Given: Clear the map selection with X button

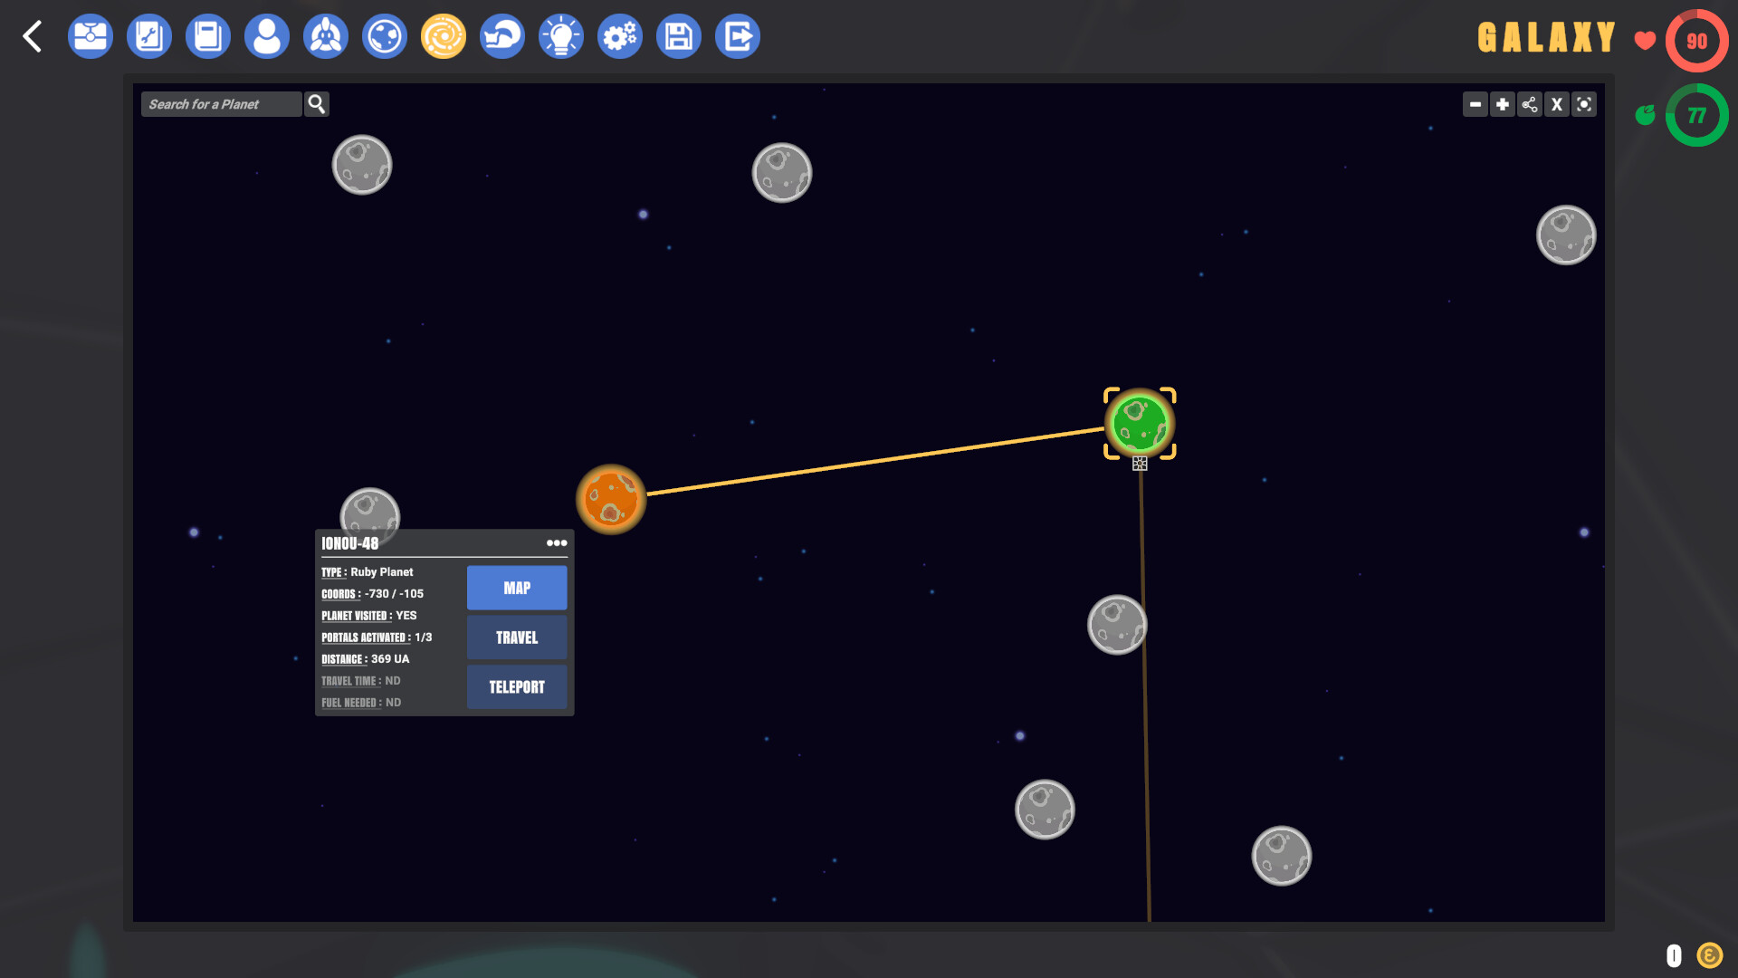Looking at the screenshot, I should tap(1557, 104).
